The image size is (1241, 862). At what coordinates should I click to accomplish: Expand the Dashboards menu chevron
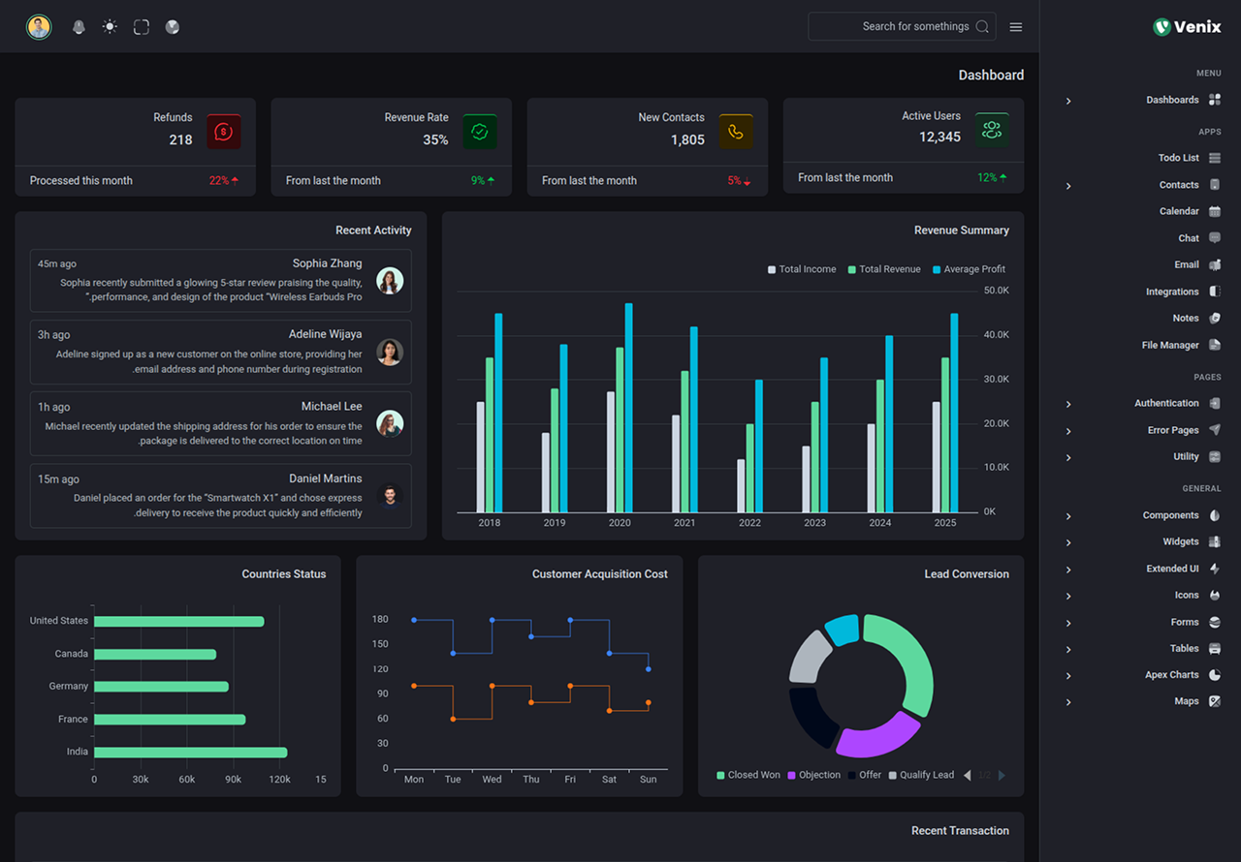[x=1068, y=101]
